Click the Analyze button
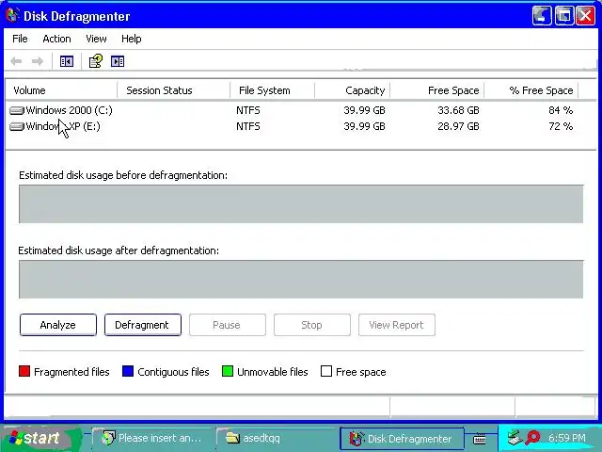Viewport: 602px width, 452px height. (58, 325)
